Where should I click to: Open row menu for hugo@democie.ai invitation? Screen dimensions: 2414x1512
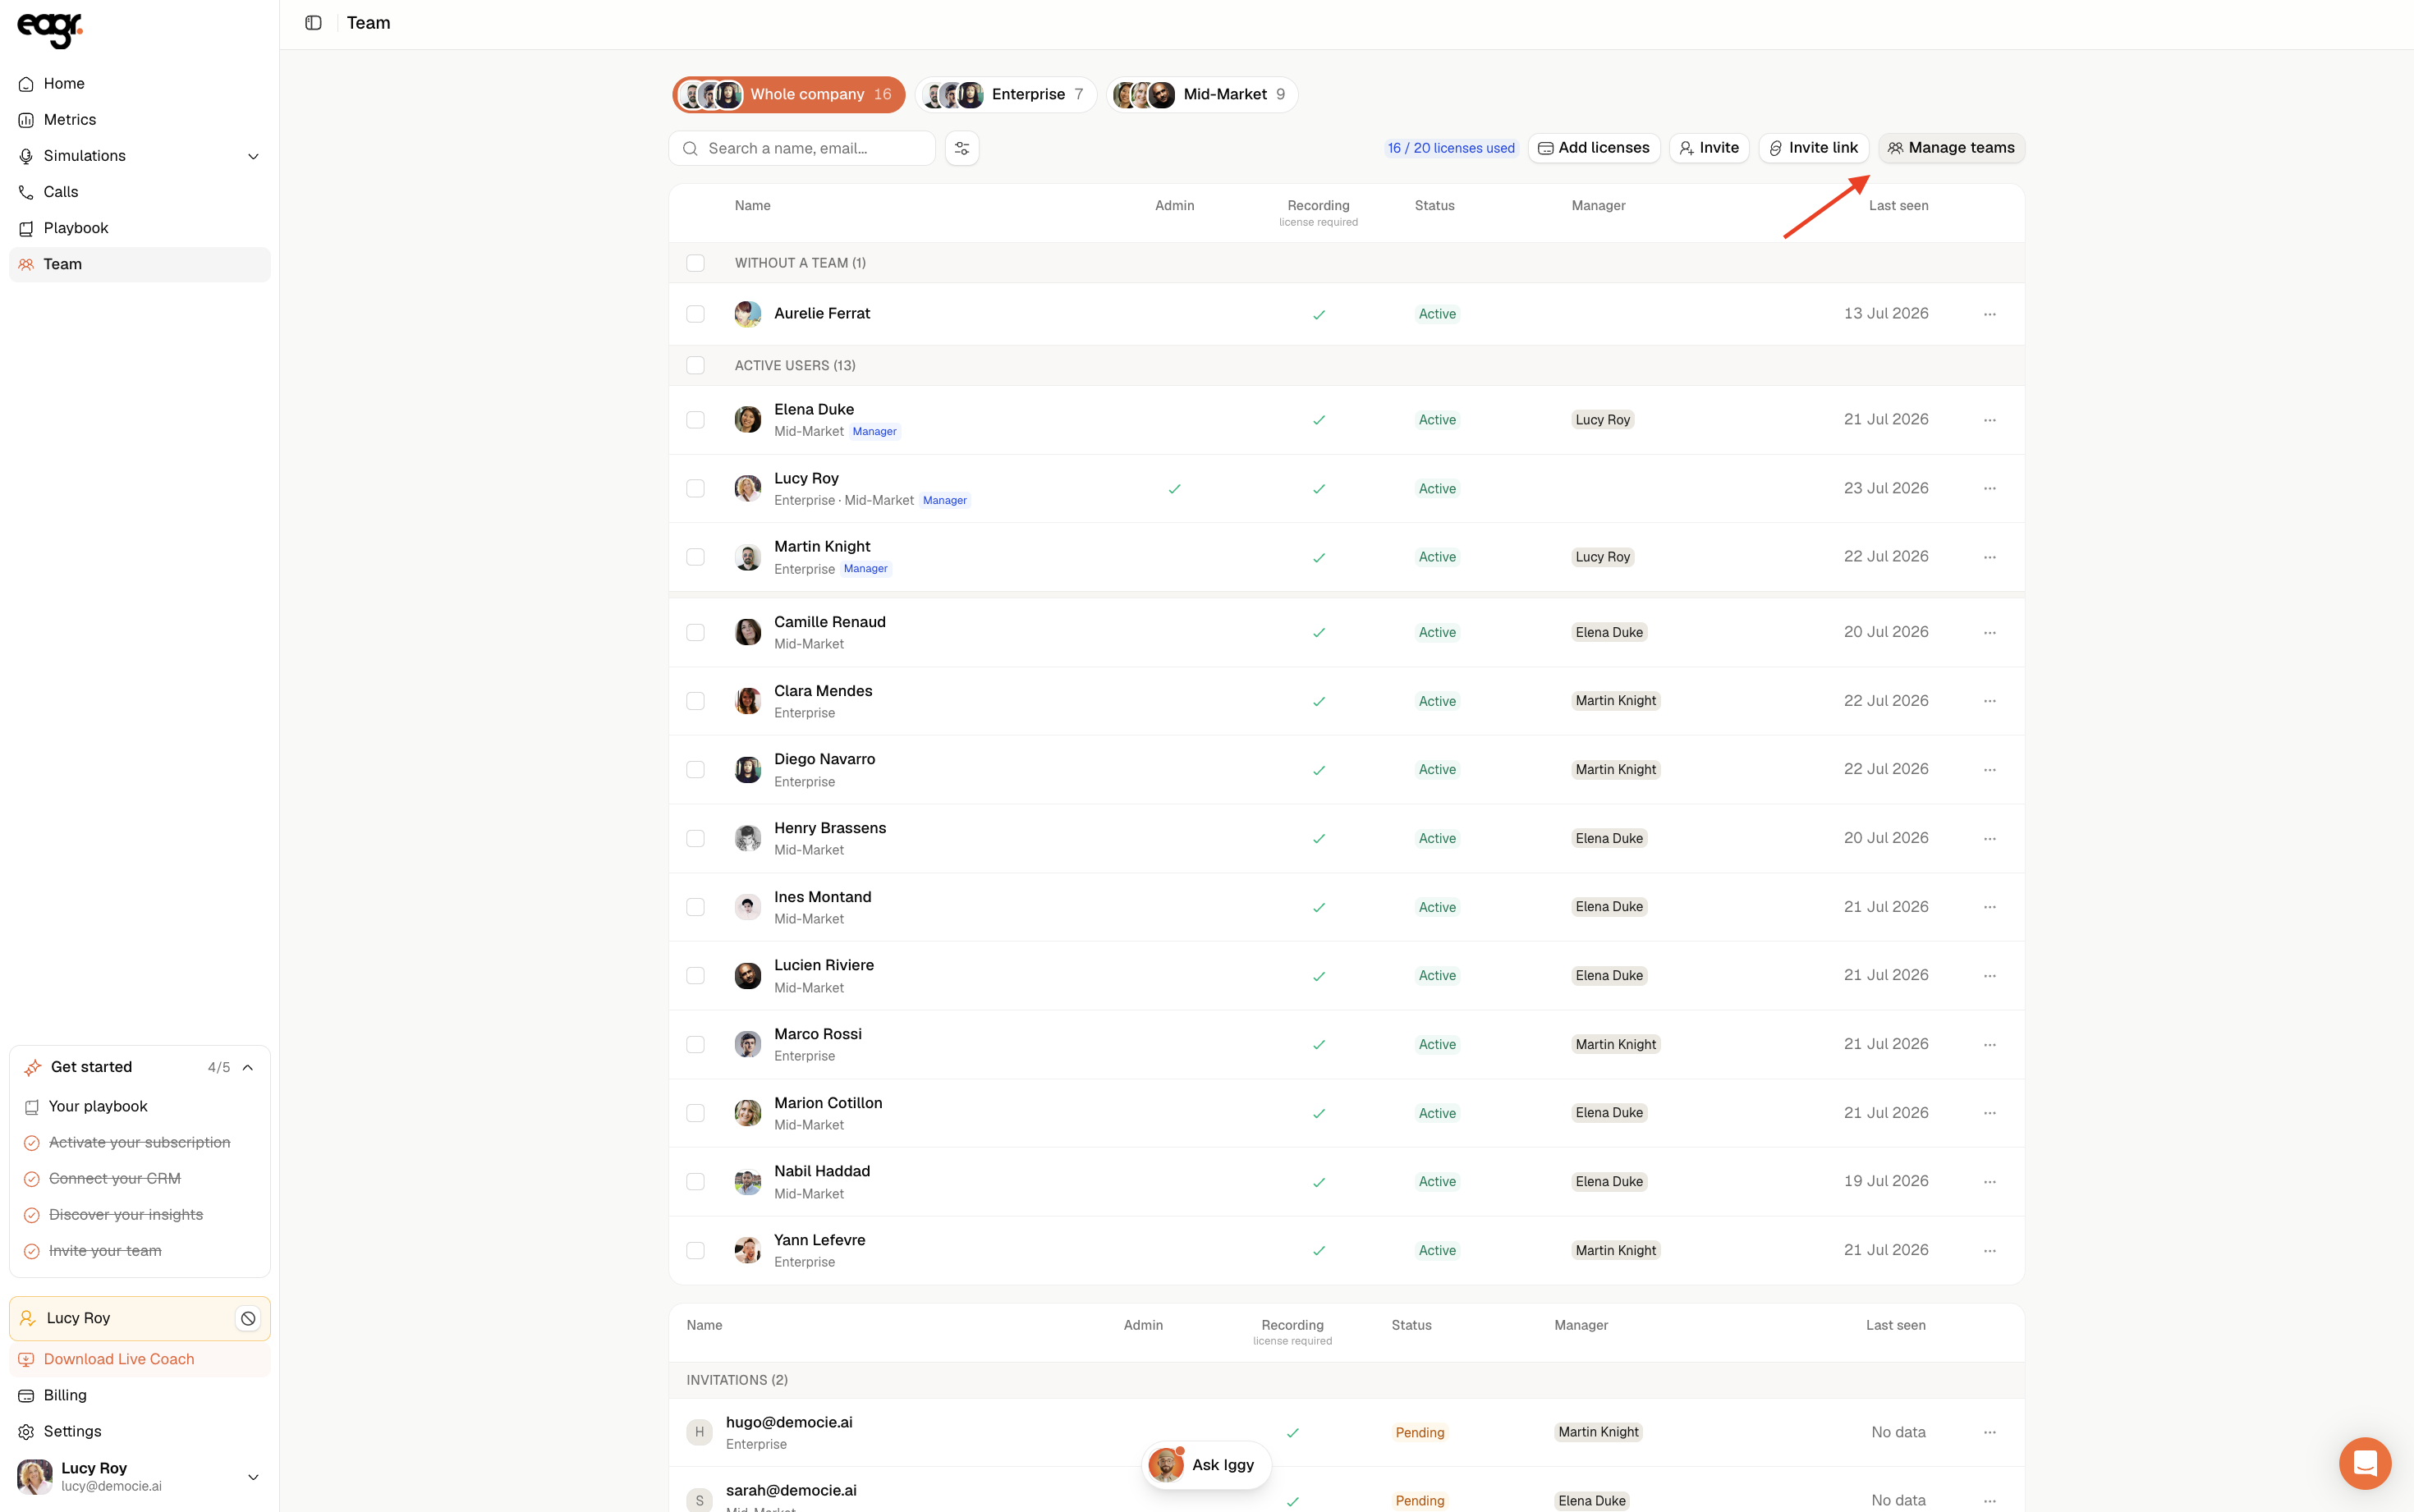[x=1989, y=1433]
